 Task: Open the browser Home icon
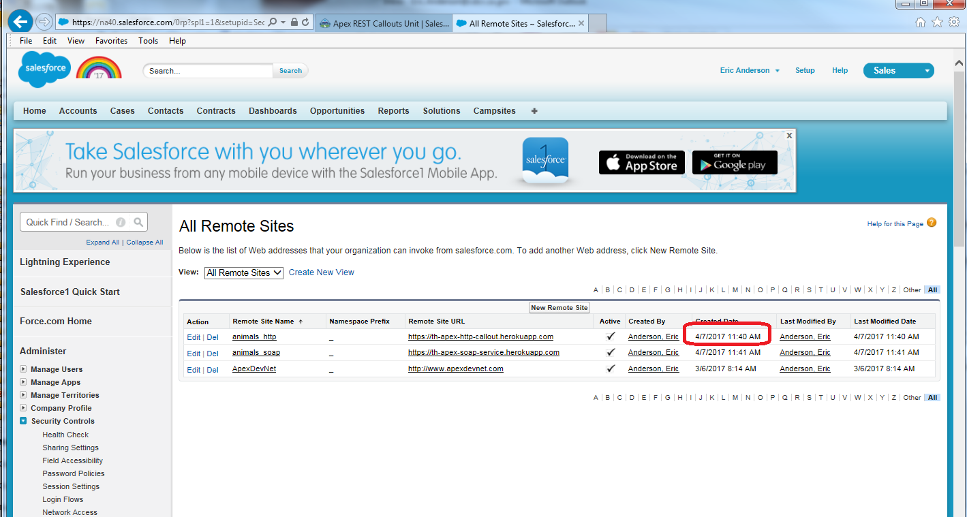tap(921, 22)
